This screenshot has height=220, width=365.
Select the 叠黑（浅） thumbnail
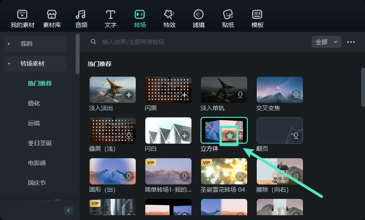[113, 130]
